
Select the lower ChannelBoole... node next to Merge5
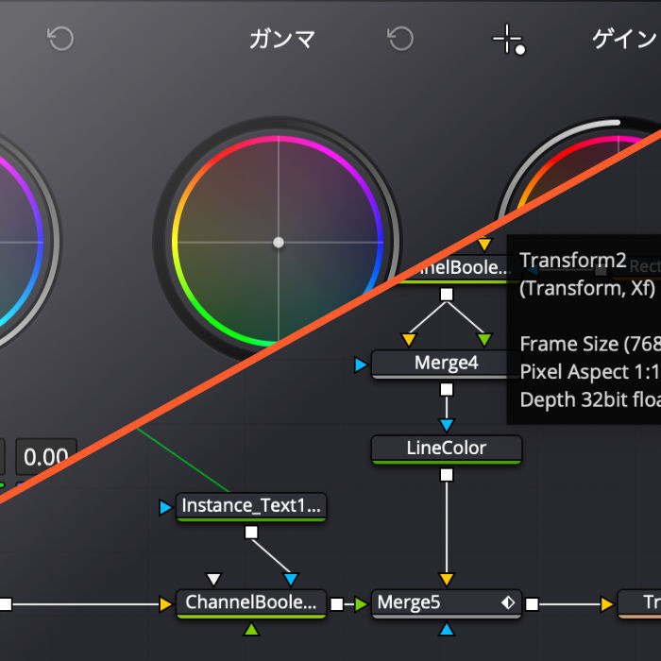tap(251, 603)
